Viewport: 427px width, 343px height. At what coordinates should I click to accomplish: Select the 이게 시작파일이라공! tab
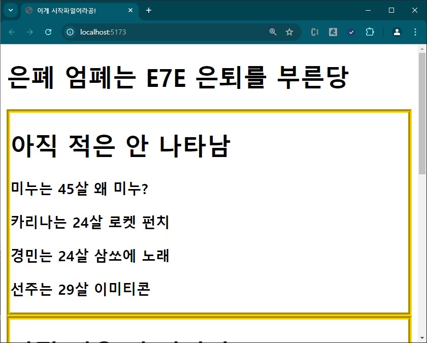click(79, 11)
